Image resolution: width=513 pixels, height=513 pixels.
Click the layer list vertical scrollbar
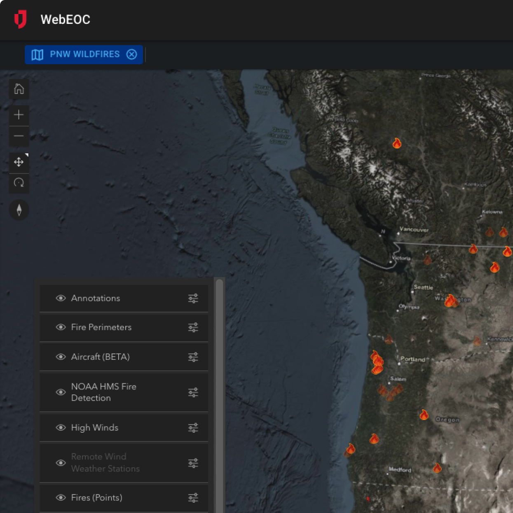pos(219,371)
